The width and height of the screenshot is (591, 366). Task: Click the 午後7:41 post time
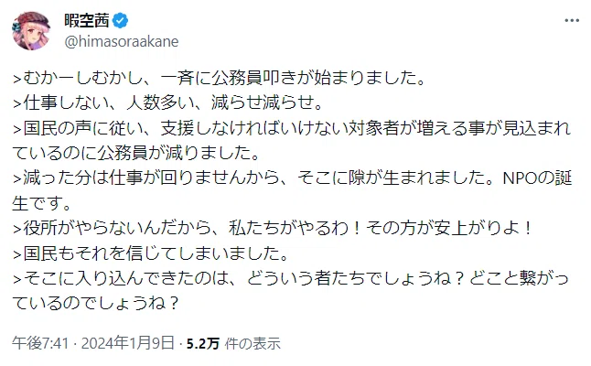tap(40, 343)
